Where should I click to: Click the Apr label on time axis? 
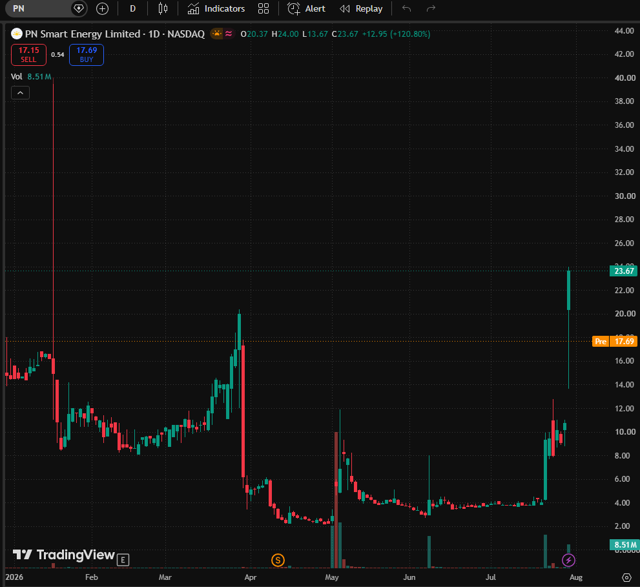pyautogui.click(x=250, y=577)
